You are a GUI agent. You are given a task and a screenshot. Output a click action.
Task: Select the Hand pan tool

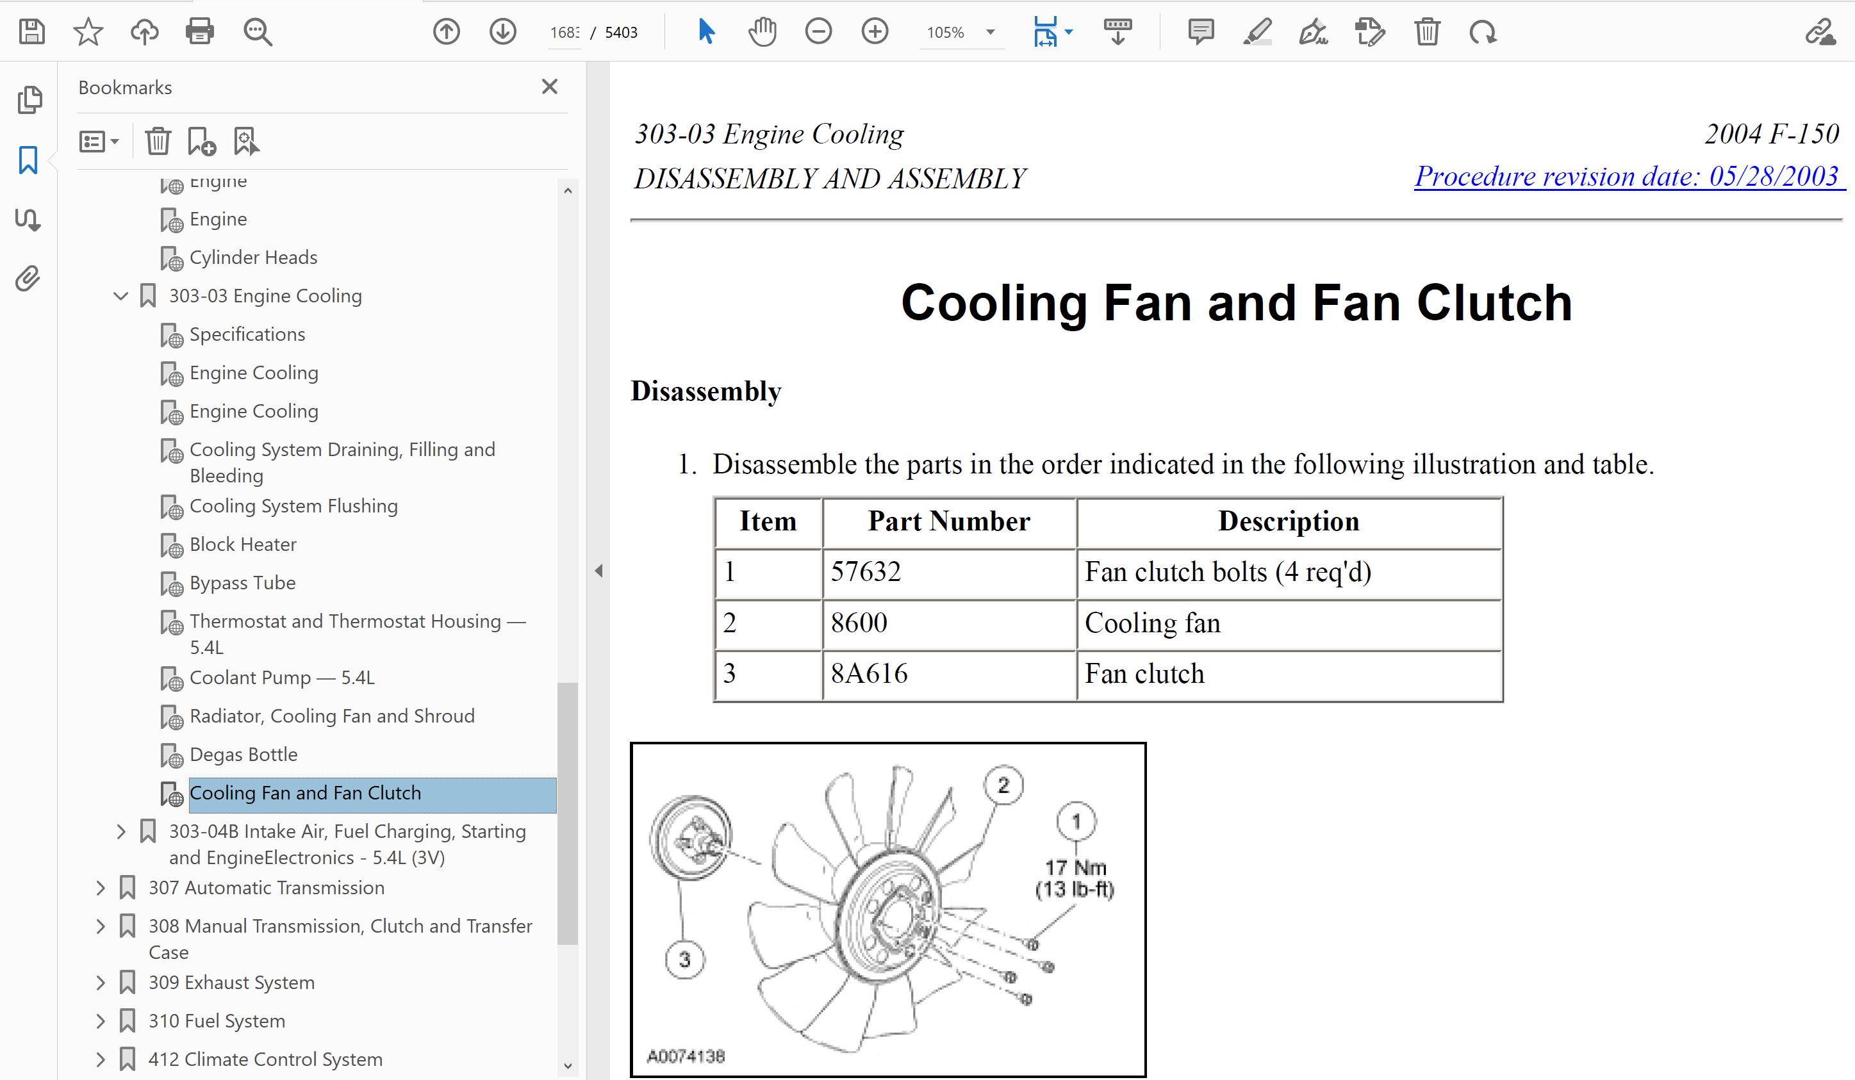[x=762, y=33]
